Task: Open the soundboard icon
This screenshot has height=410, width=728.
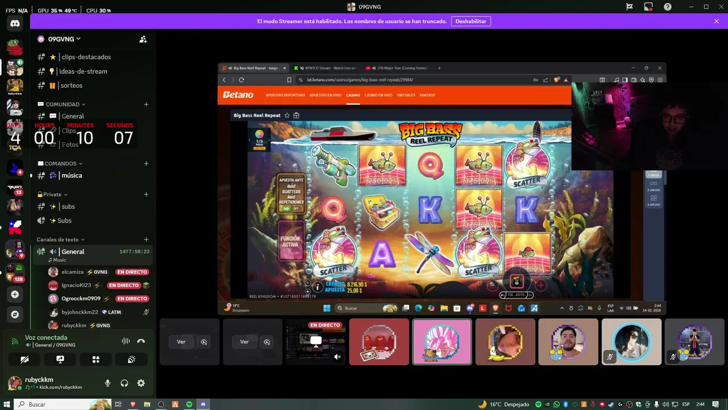Action: 131,359
